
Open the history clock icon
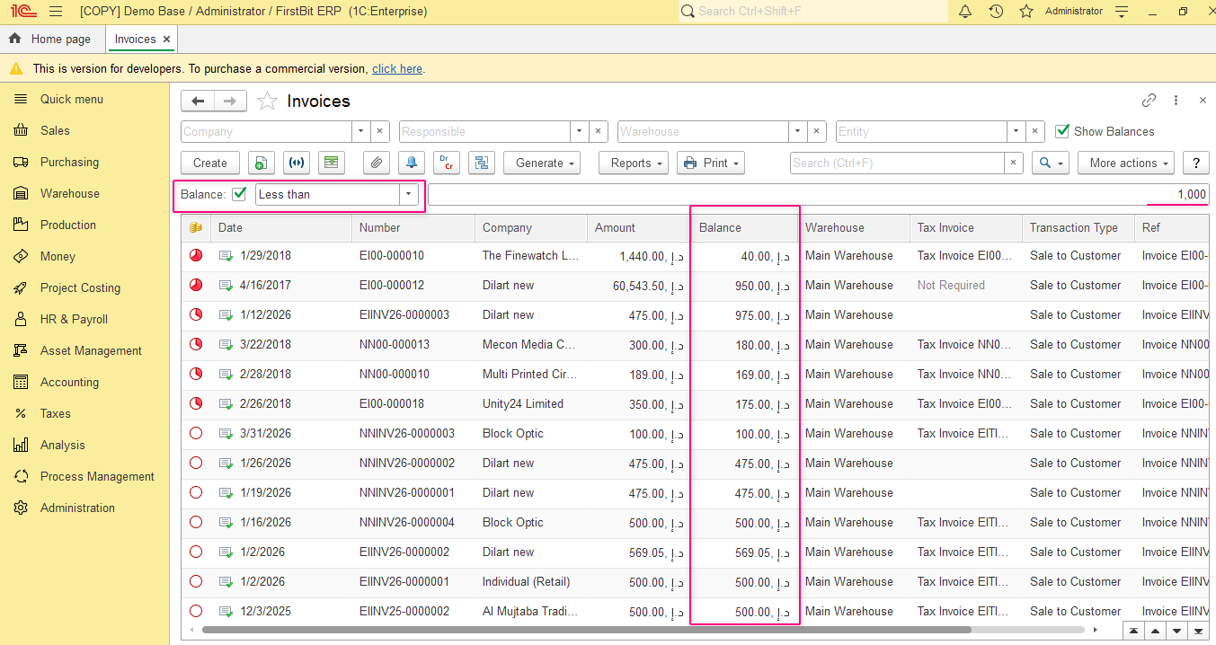(x=996, y=12)
